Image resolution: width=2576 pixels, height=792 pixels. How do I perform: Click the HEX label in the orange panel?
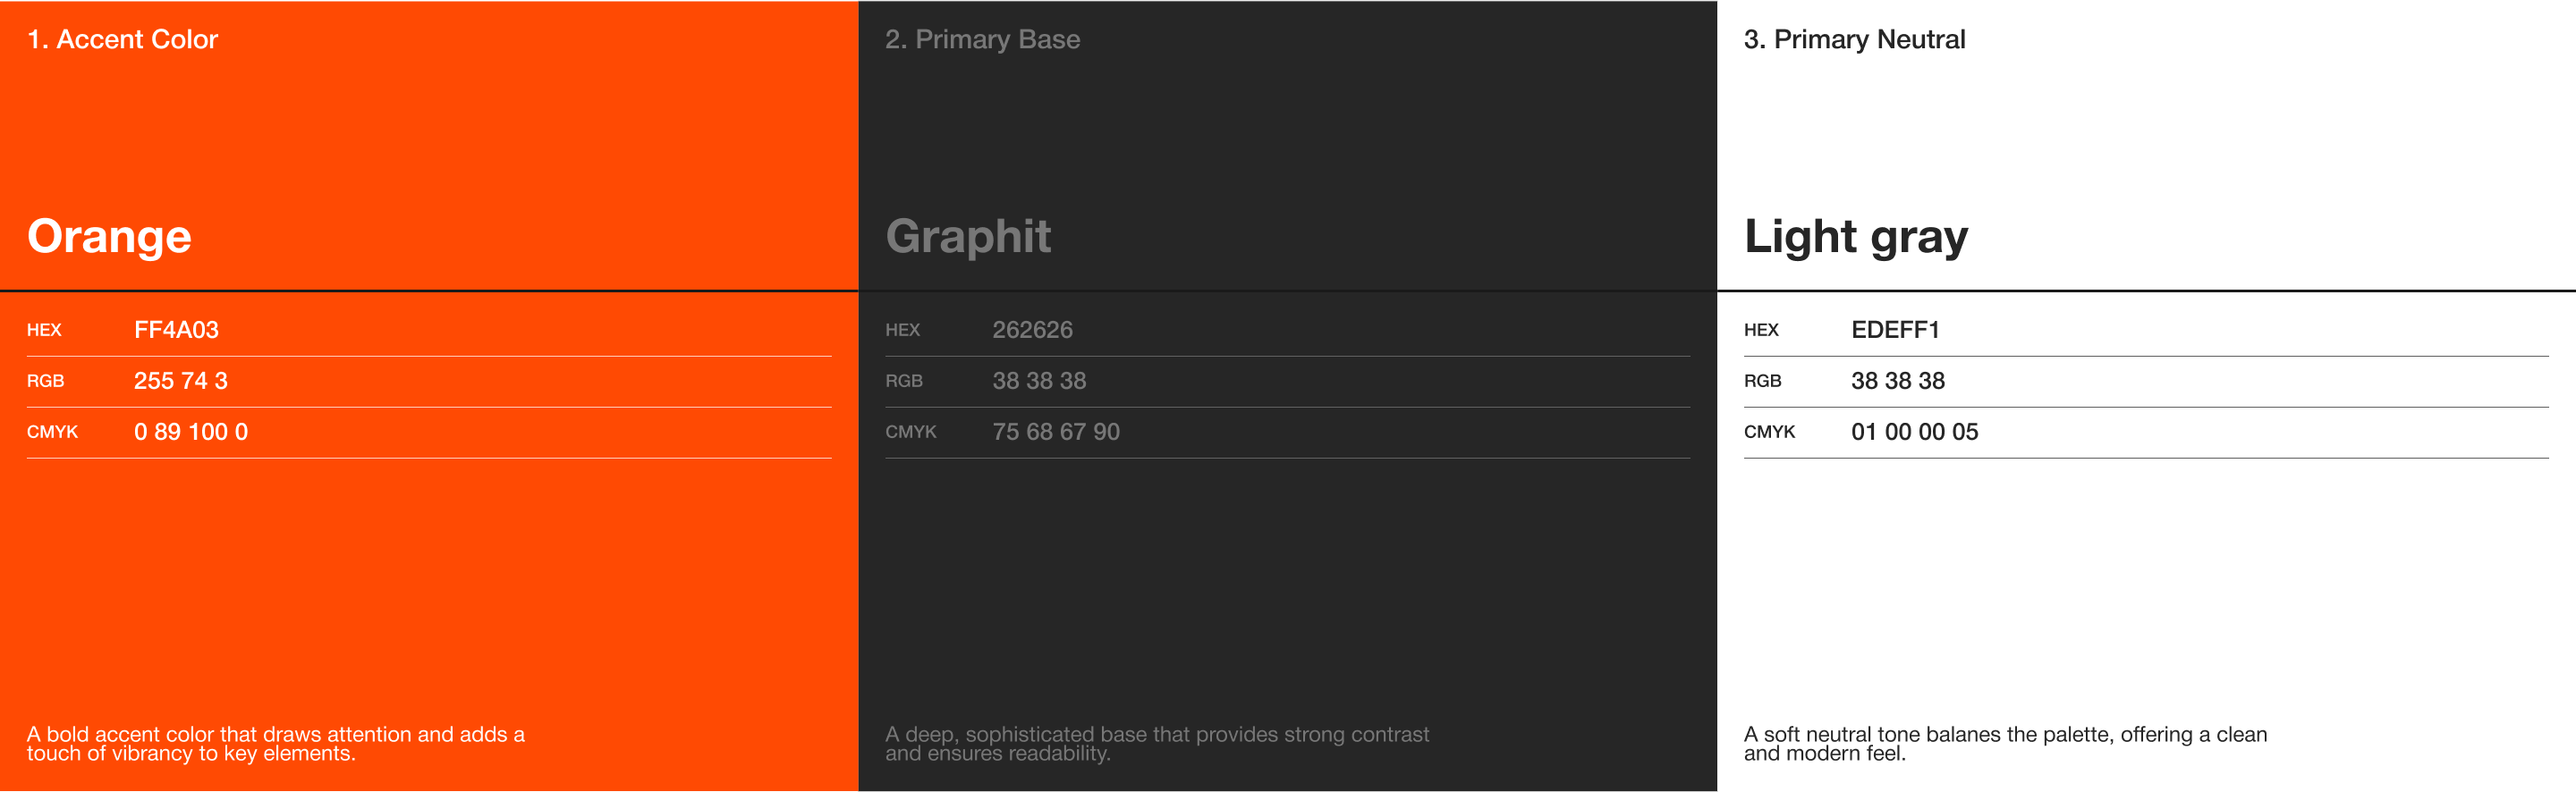pos(44,330)
